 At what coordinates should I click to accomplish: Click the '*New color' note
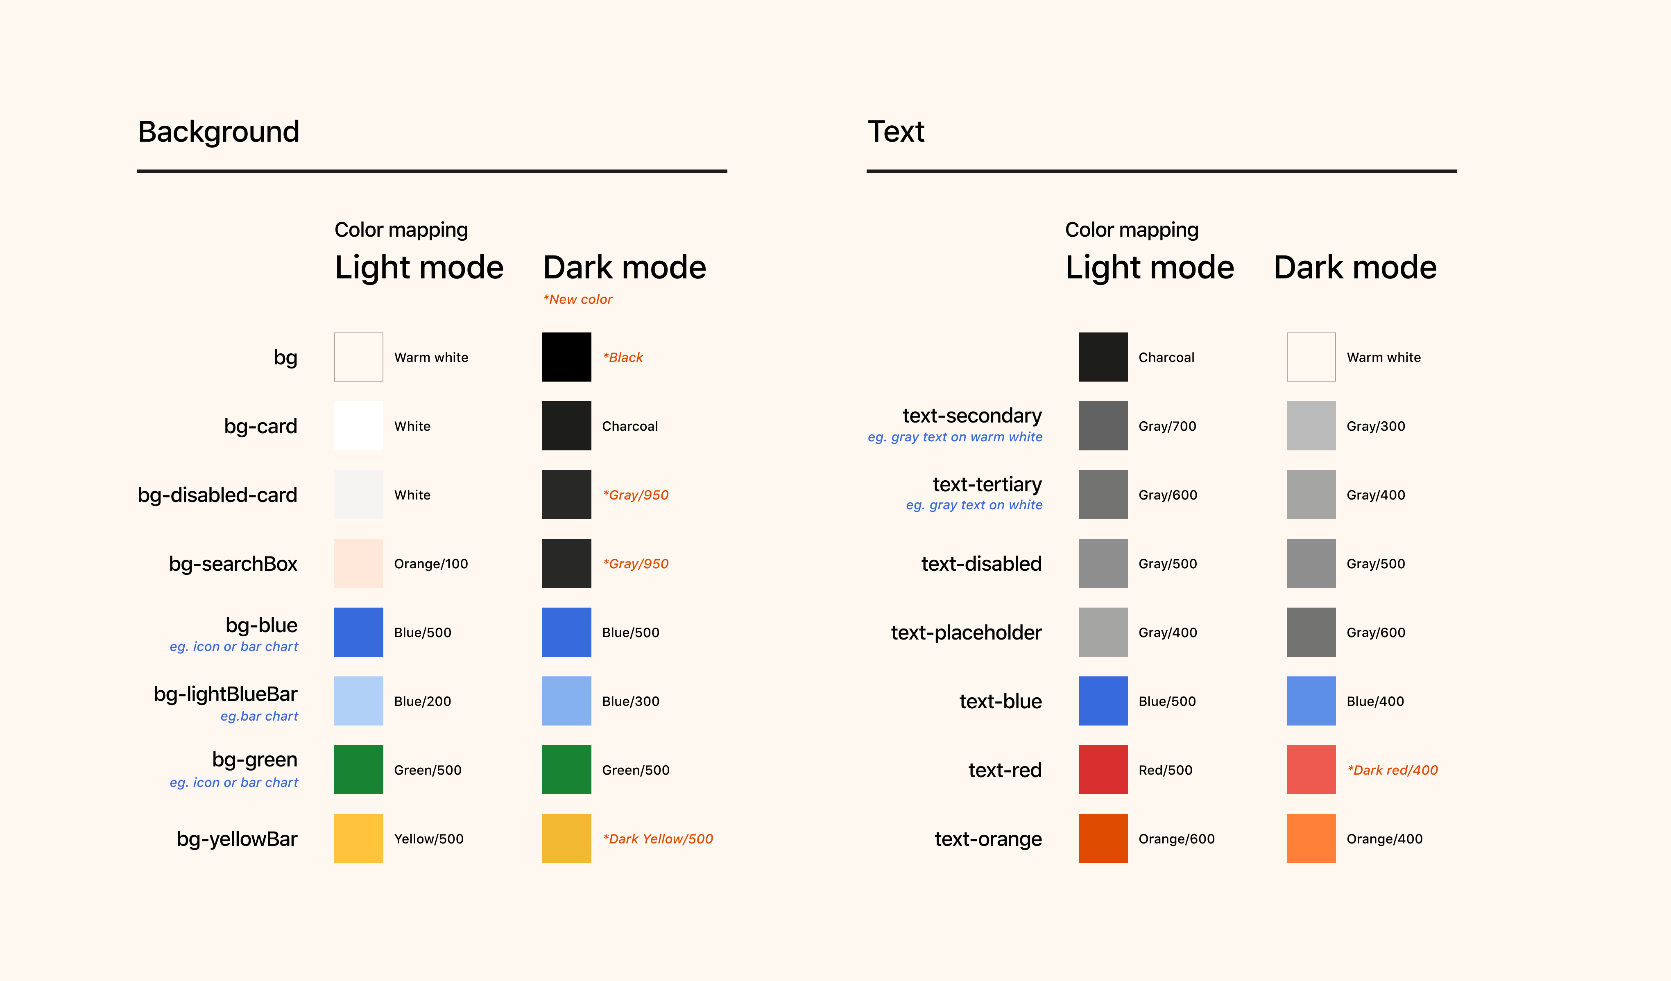click(577, 300)
